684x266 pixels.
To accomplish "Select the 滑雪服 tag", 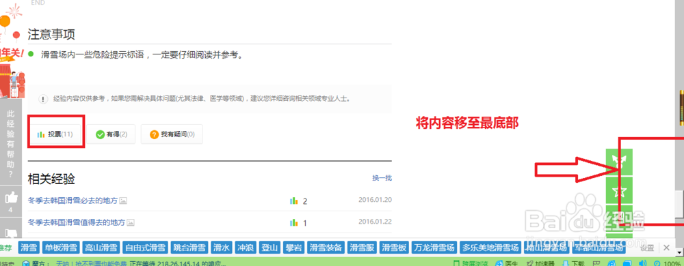I will tap(363, 248).
